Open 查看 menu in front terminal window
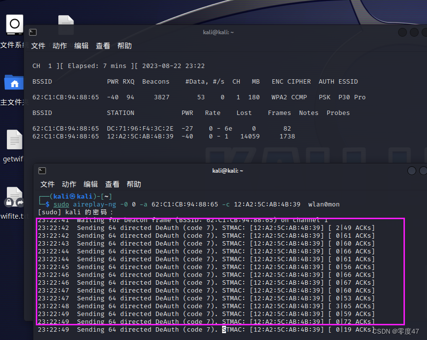 click(112, 184)
